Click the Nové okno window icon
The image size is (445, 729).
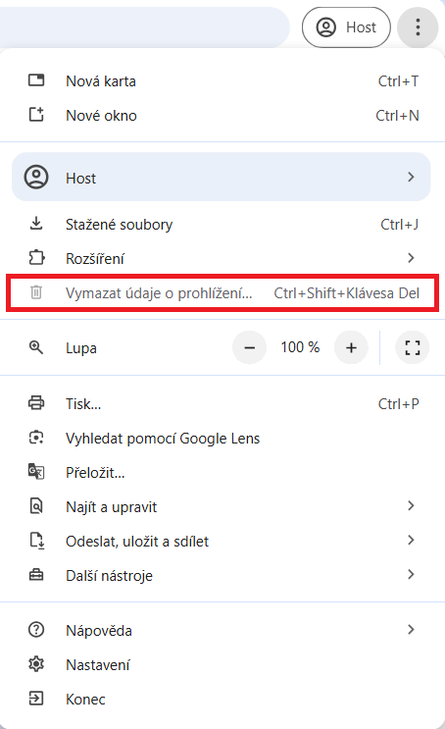pos(36,115)
